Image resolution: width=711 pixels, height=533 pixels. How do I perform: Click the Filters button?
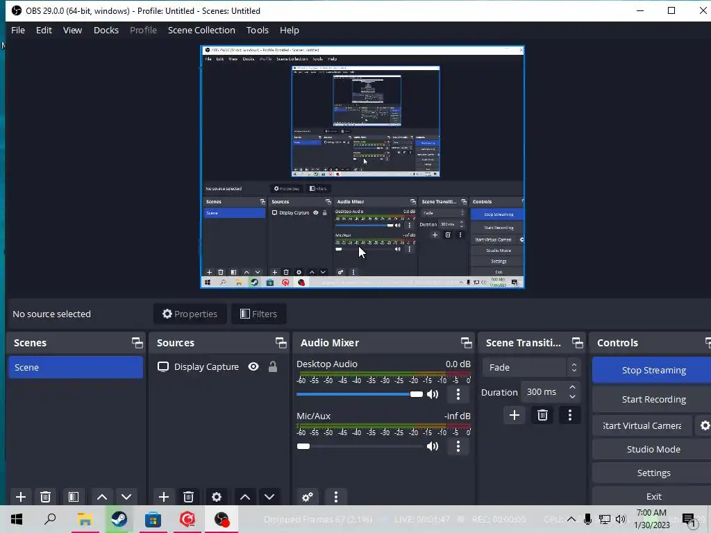coord(258,314)
